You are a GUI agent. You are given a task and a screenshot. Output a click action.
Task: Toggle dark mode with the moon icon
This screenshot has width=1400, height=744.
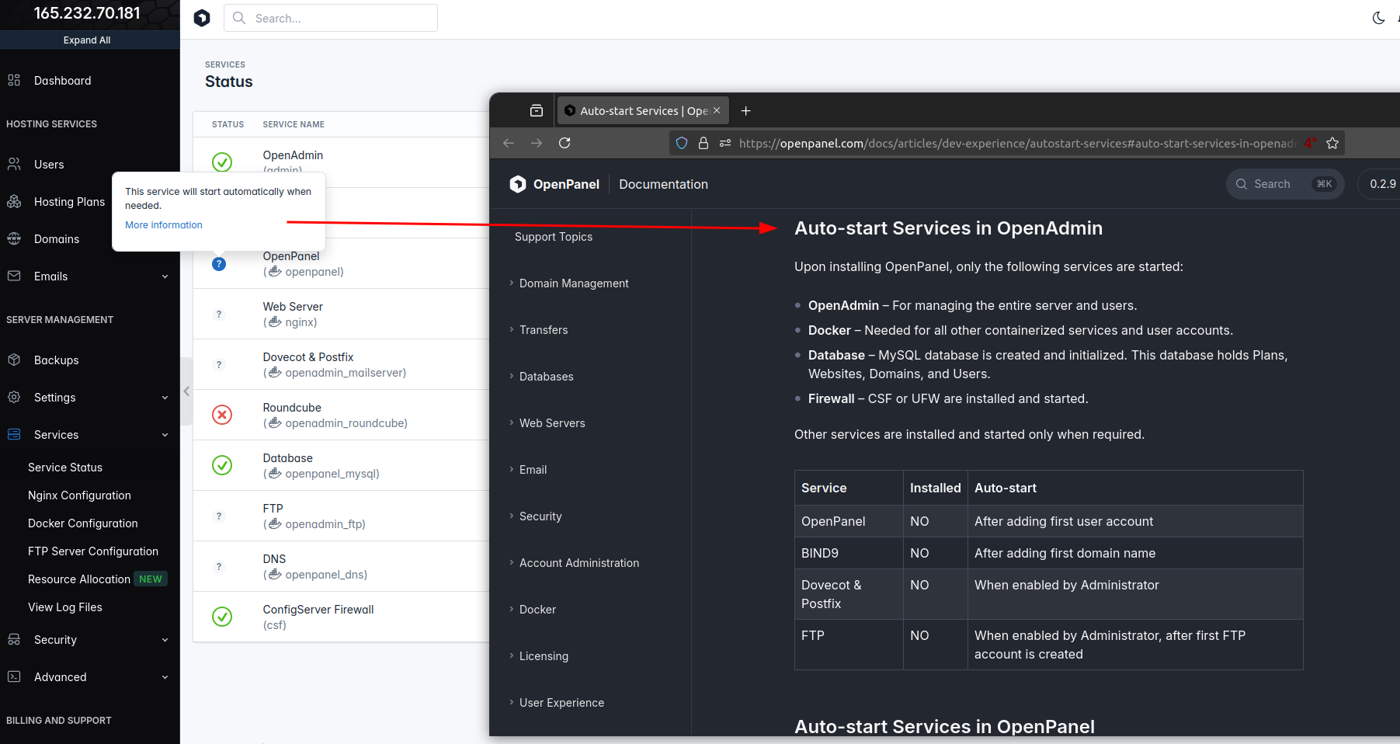click(x=1379, y=18)
